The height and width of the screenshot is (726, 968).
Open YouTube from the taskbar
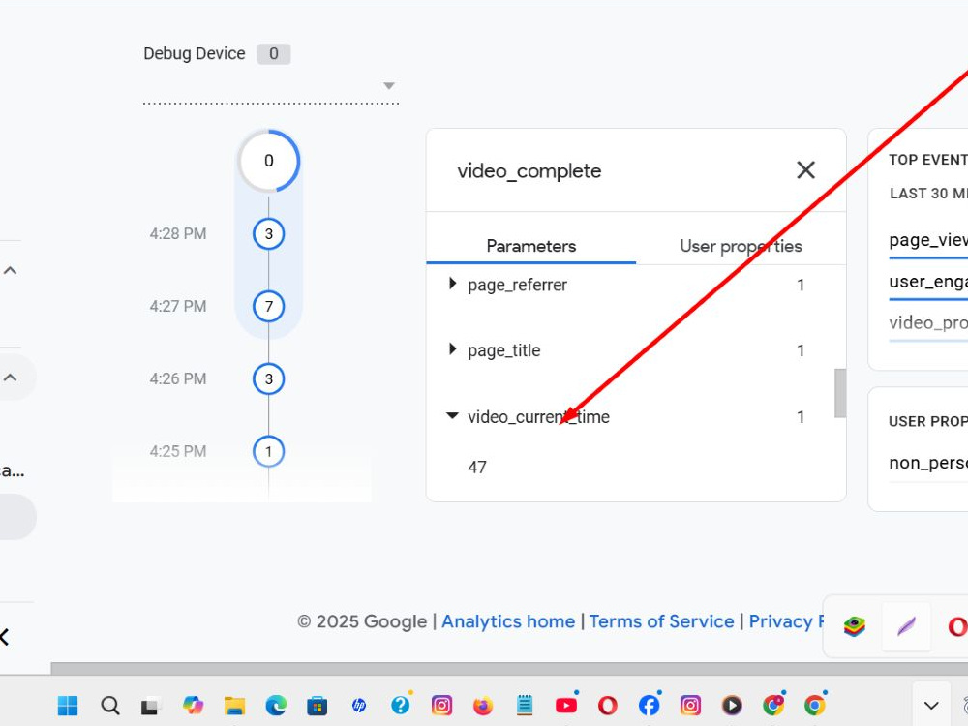566,706
